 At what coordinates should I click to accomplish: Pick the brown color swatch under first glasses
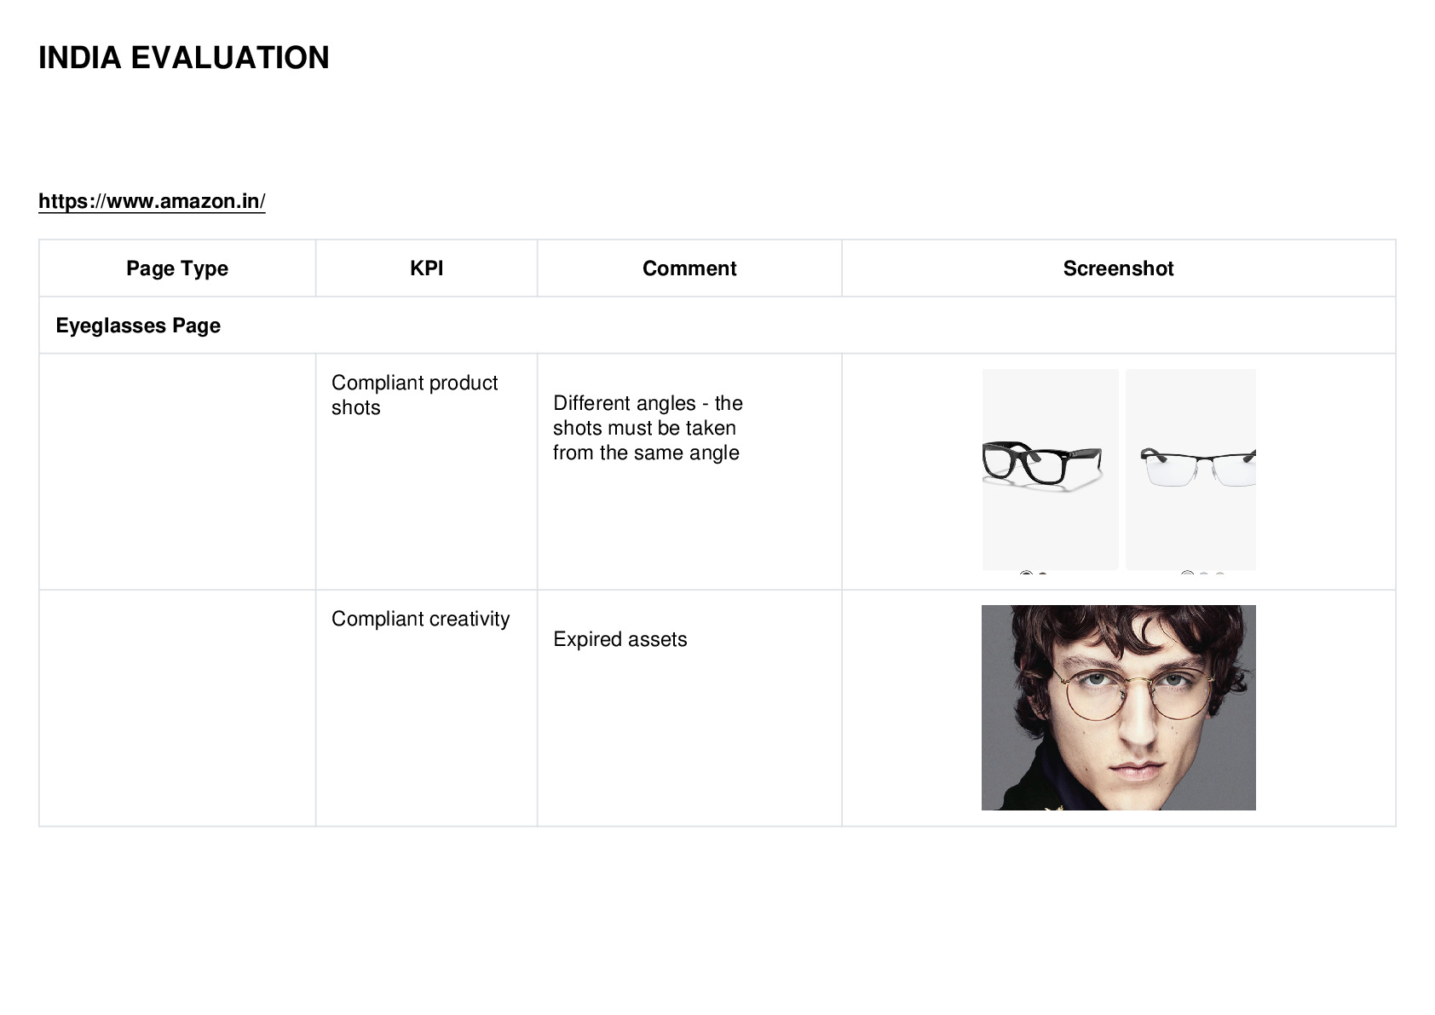(1042, 574)
